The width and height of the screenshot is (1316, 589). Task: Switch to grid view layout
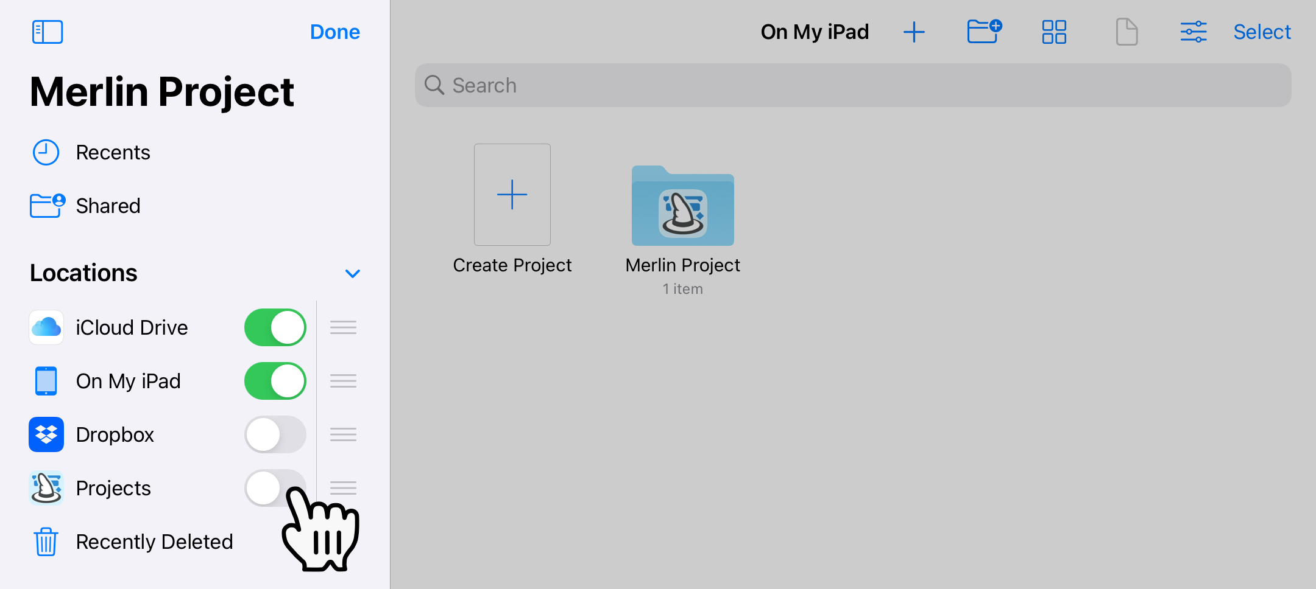point(1055,32)
